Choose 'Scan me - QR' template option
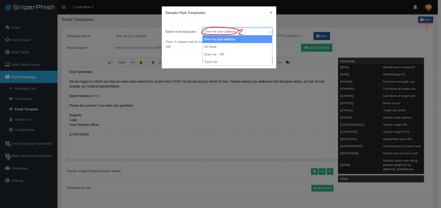The height and width of the screenshot is (208, 441). point(237,54)
